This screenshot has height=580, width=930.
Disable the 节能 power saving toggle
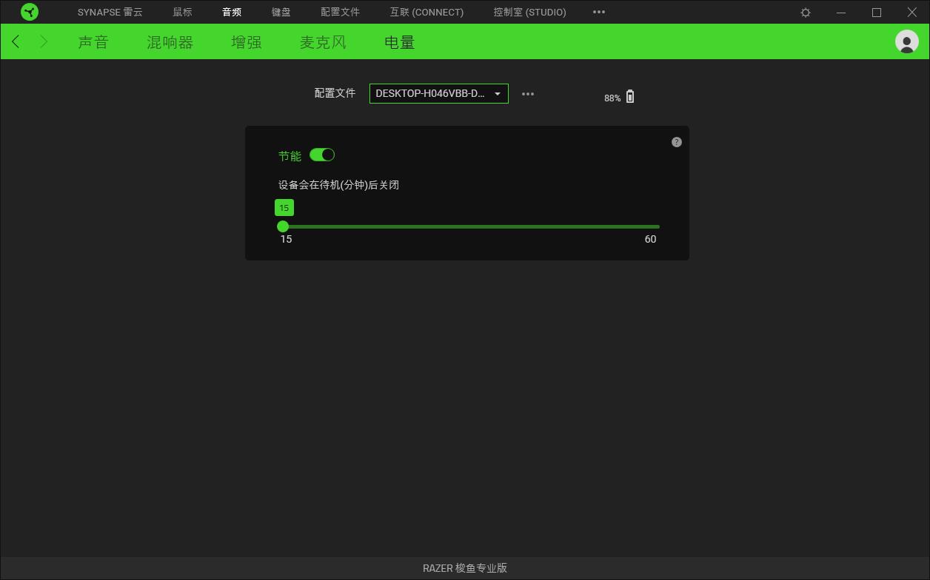click(322, 155)
